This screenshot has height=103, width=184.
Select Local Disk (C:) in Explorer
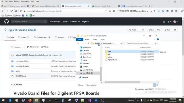click(x=88, y=70)
